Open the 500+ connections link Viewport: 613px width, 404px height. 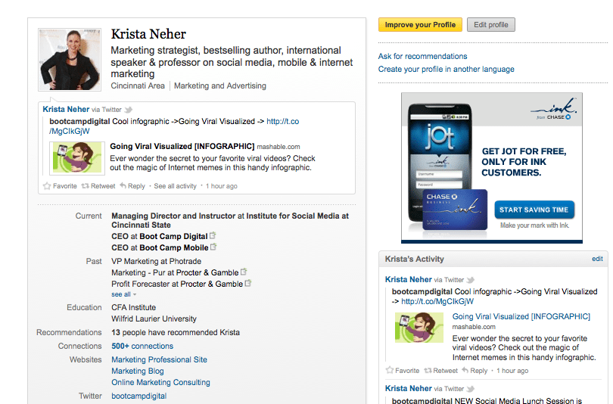(142, 347)
